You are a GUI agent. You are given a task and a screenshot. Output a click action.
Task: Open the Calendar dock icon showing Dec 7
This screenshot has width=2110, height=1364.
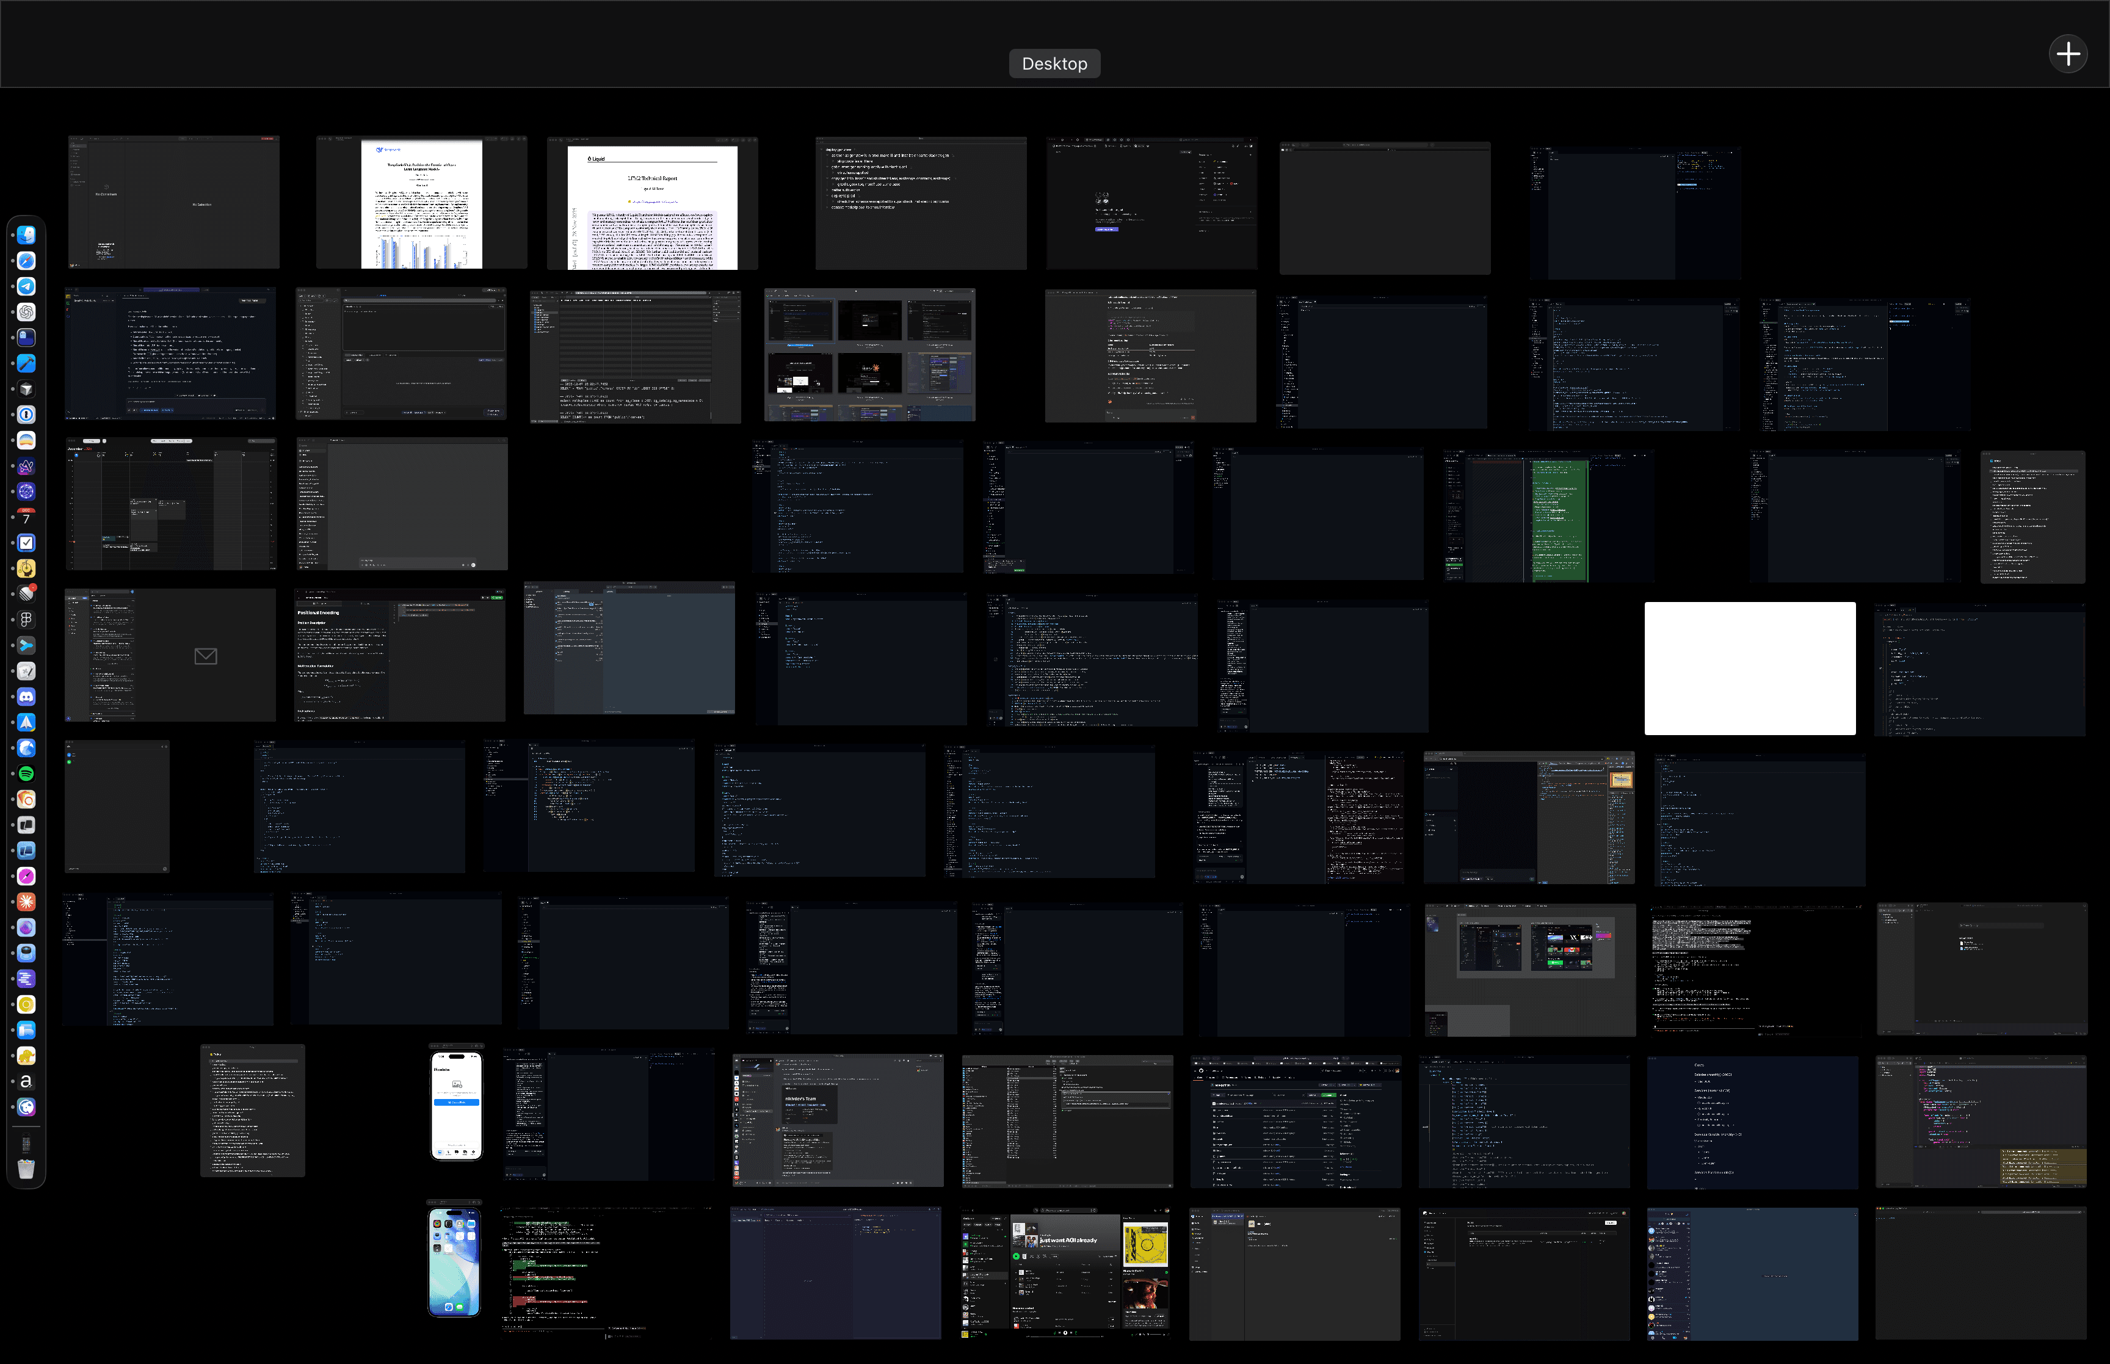coord(27,517)
